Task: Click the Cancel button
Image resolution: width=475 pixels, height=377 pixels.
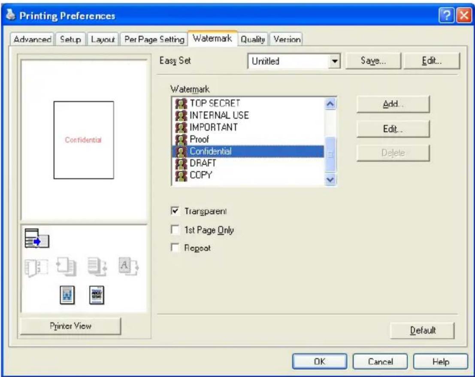Action: (x=380, y=362)
